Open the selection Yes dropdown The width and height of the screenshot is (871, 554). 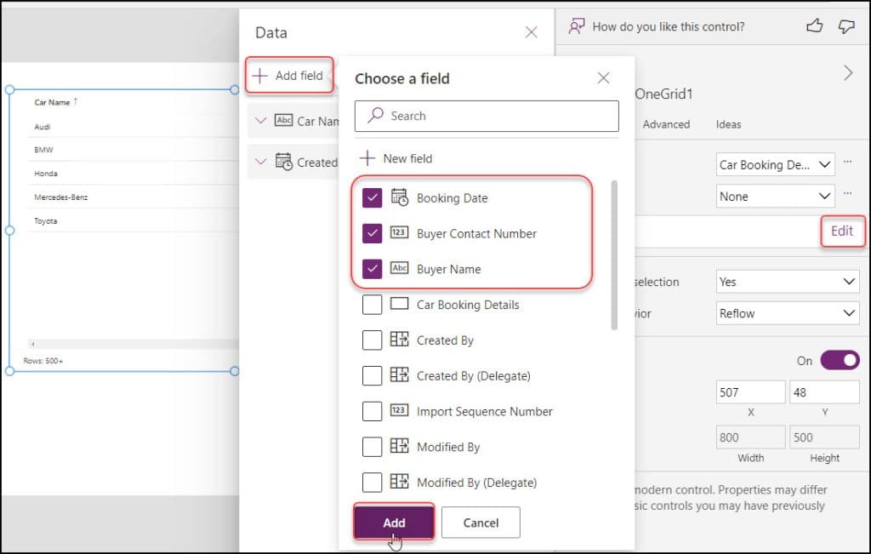point(788,282)
